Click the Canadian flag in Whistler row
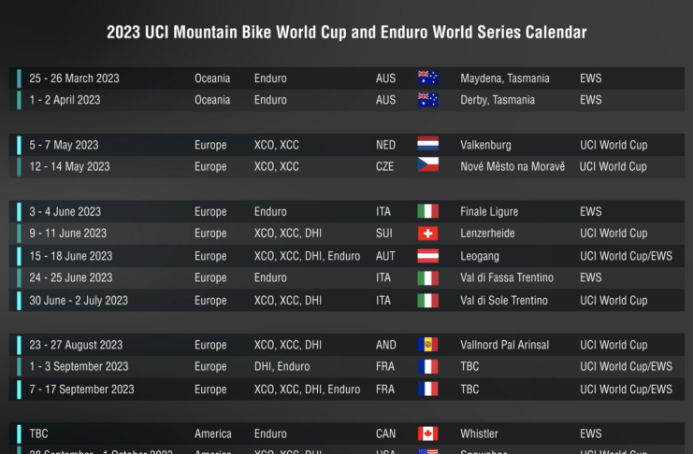 (x=427, y=433)
